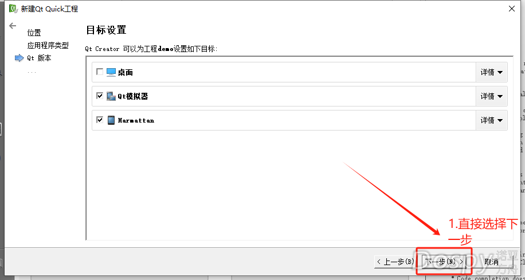Click the Harmattan phone icon

coord(111,120)
